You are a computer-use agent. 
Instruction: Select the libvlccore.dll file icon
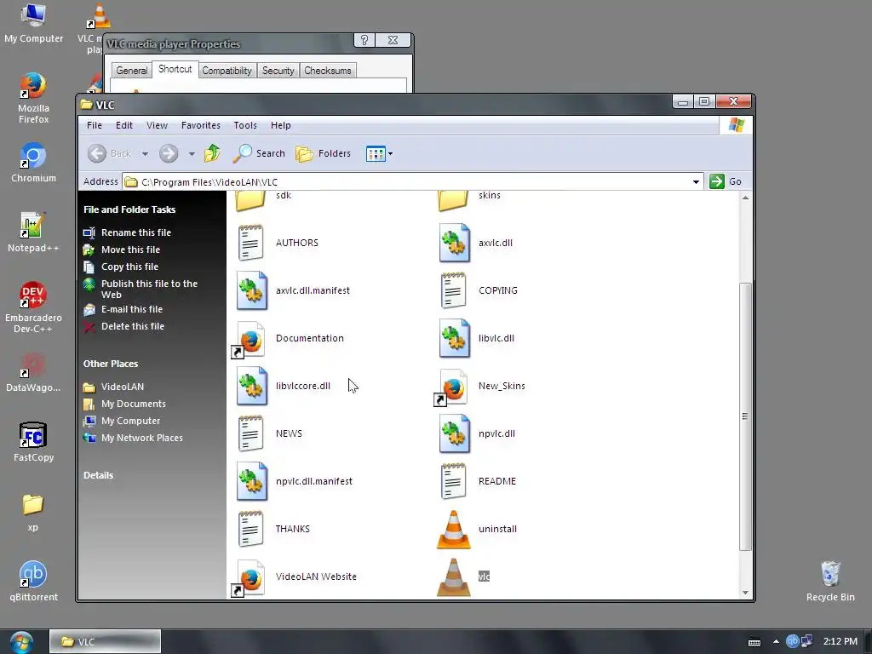pos(252,386)
